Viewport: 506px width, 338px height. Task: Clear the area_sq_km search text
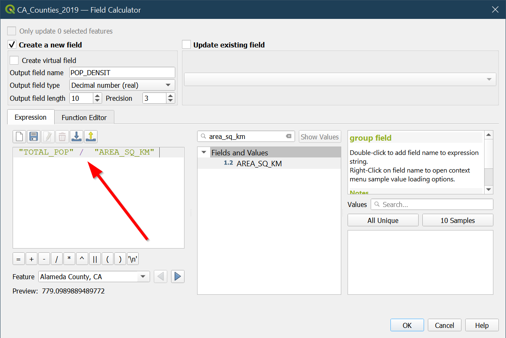pyautogui.click(x=289, y=136)
